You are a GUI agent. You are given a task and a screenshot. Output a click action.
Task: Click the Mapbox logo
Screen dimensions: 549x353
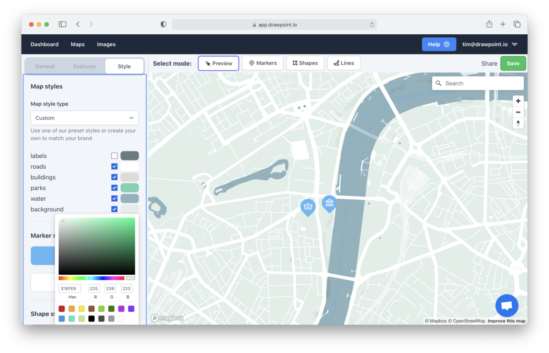click(x=167, y=318)
